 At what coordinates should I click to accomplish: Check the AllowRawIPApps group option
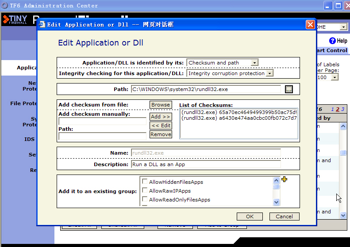pyautogui.click(x=145, y=190)
